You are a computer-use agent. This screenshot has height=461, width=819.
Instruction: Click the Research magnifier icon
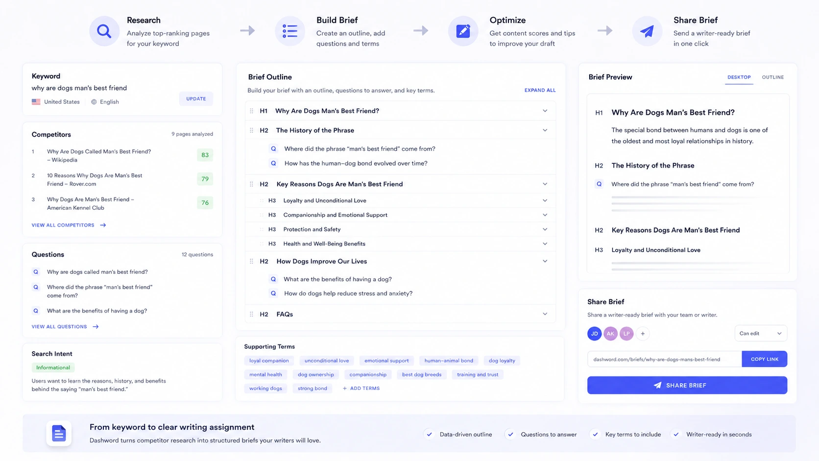[104, 31]
